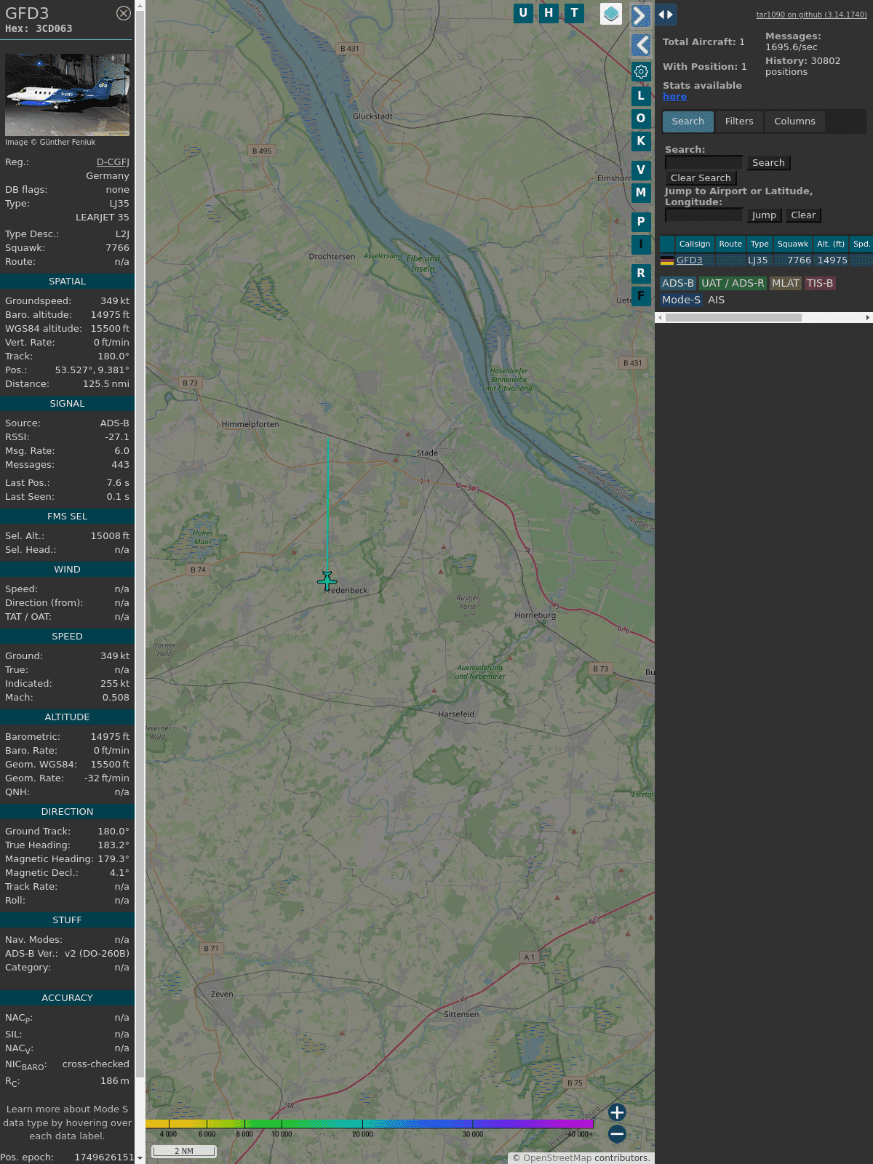Switch to the Search tab
This screenshot has height=1164, width=873.
(x=688, y=121)
